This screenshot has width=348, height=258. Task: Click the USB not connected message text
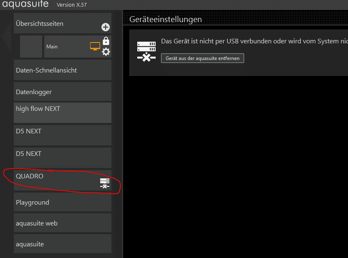[255, 41]
